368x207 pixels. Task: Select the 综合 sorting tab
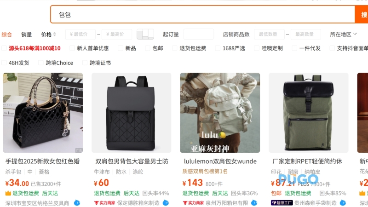tap(6, 34)
